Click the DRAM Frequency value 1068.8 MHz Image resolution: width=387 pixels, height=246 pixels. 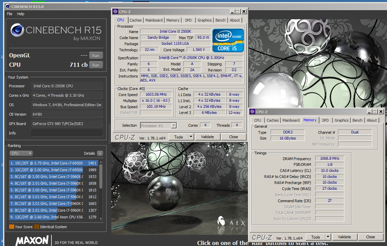(329, 158)
